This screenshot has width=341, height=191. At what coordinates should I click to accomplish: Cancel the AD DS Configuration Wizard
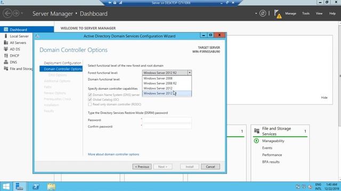[210, 167]
